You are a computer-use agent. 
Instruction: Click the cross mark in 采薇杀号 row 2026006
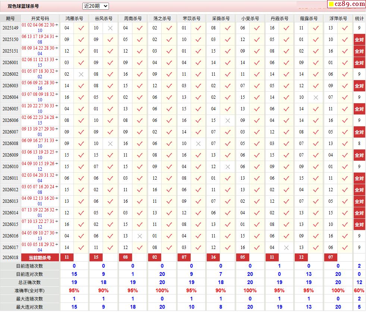click(x=228, y=120)
